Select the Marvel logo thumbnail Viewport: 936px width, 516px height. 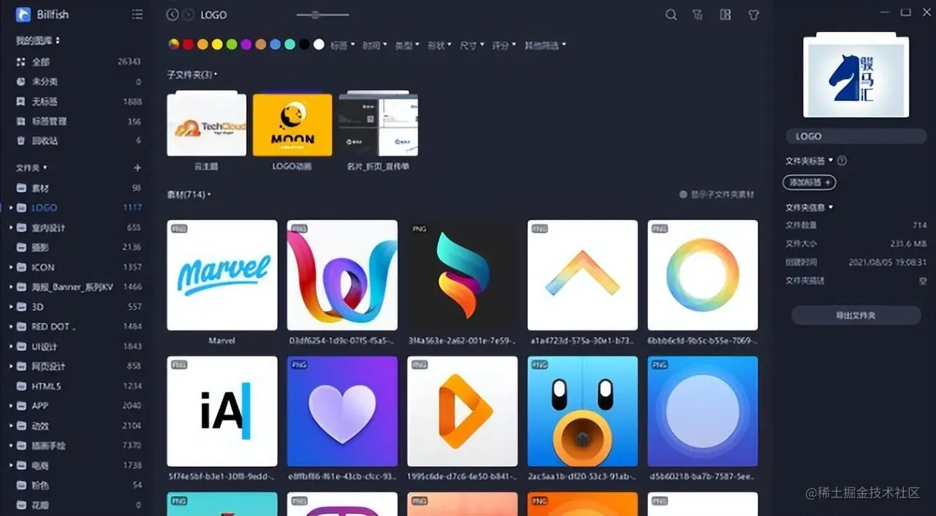(222, 275)
